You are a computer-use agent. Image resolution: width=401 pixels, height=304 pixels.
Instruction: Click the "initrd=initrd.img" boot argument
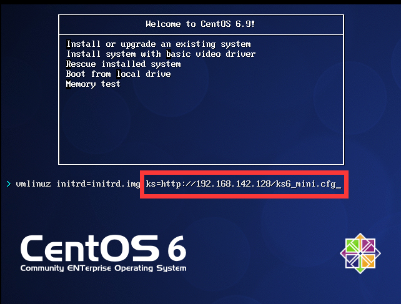99,184
